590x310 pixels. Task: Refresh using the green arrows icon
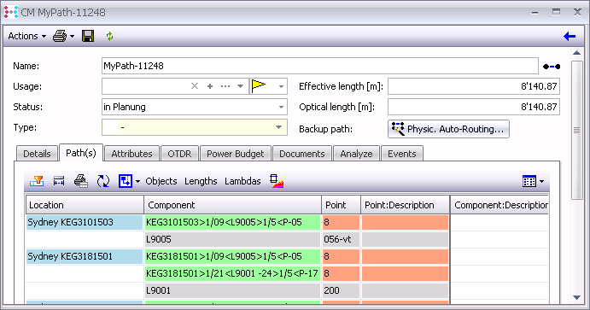[109, 36]
